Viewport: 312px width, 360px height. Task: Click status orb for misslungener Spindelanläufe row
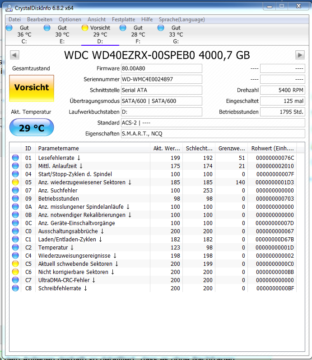click(x=15, y=206)
